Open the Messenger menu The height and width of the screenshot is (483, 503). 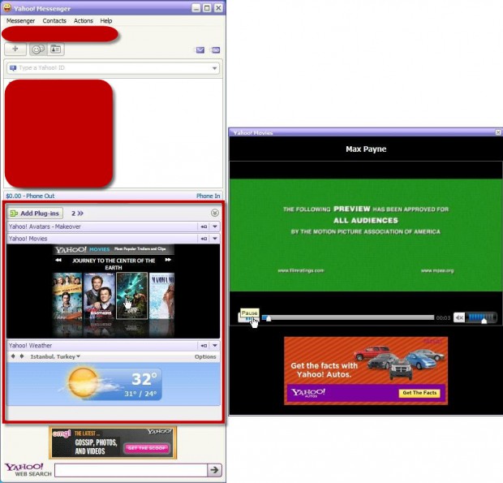[x=20, y=21]
